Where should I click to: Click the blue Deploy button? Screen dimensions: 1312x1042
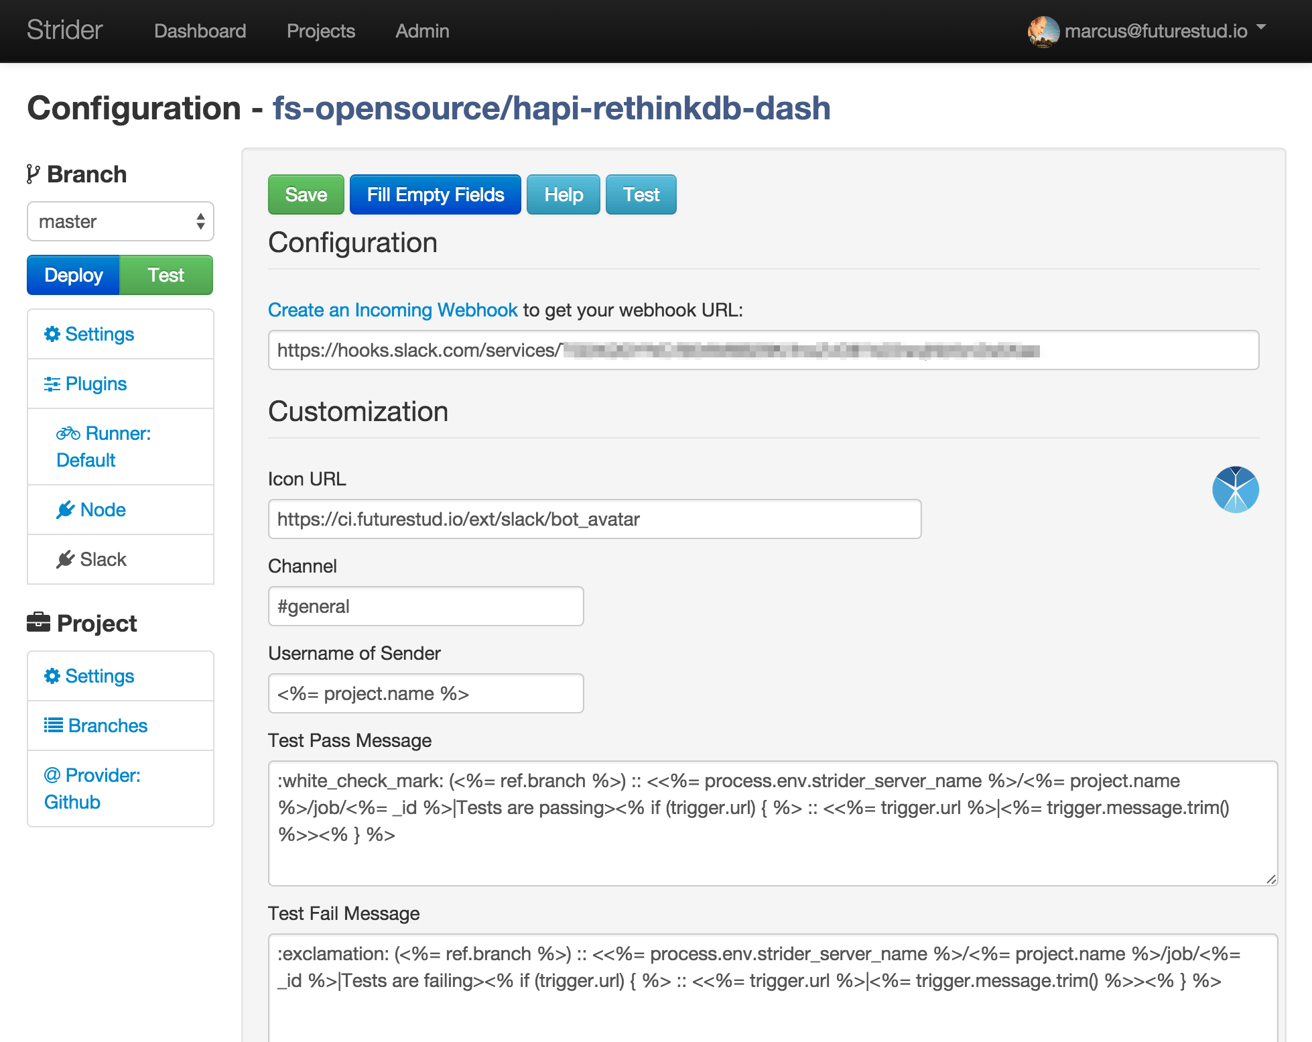click(73, 275)
